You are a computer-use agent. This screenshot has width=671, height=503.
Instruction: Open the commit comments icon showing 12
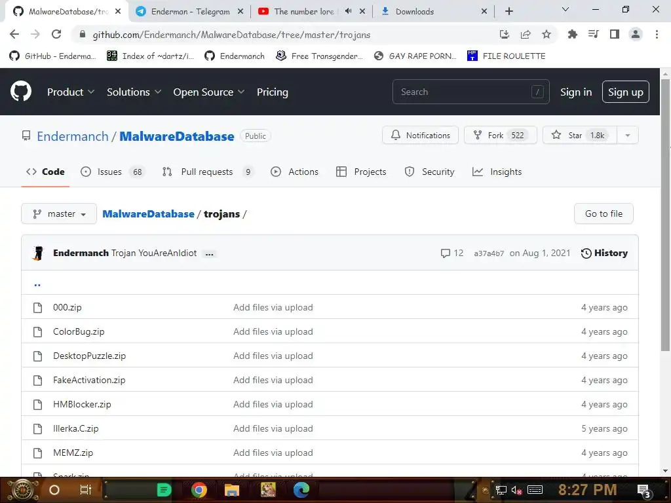point(445,253)
